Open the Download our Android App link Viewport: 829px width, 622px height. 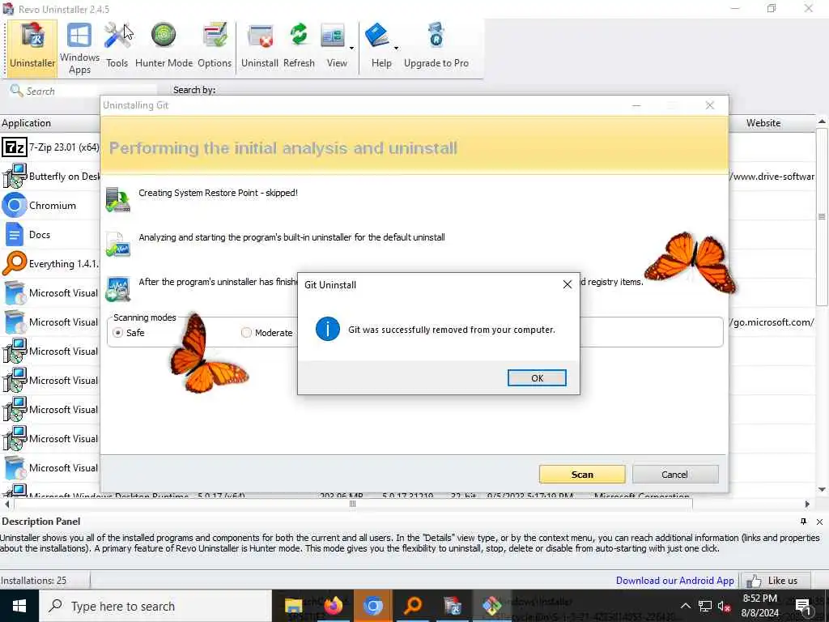(674, 580)
